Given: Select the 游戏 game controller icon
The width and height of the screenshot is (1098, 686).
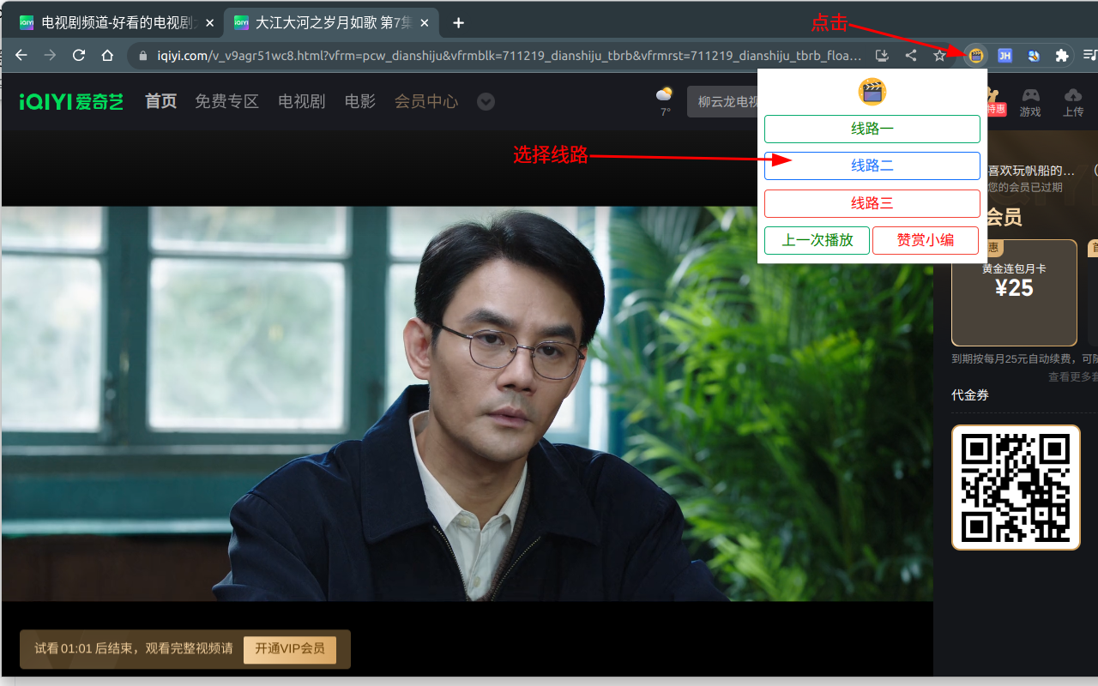Looking at the screenshot, I should (x=1029, y=100).
